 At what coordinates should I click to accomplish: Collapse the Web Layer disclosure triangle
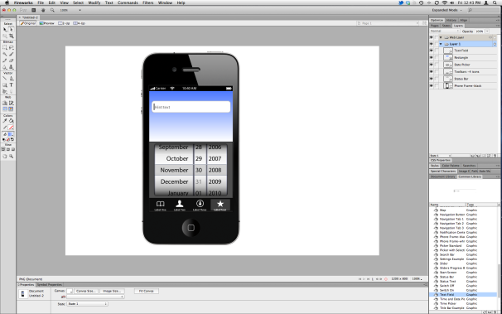click(x=441, y=37)
